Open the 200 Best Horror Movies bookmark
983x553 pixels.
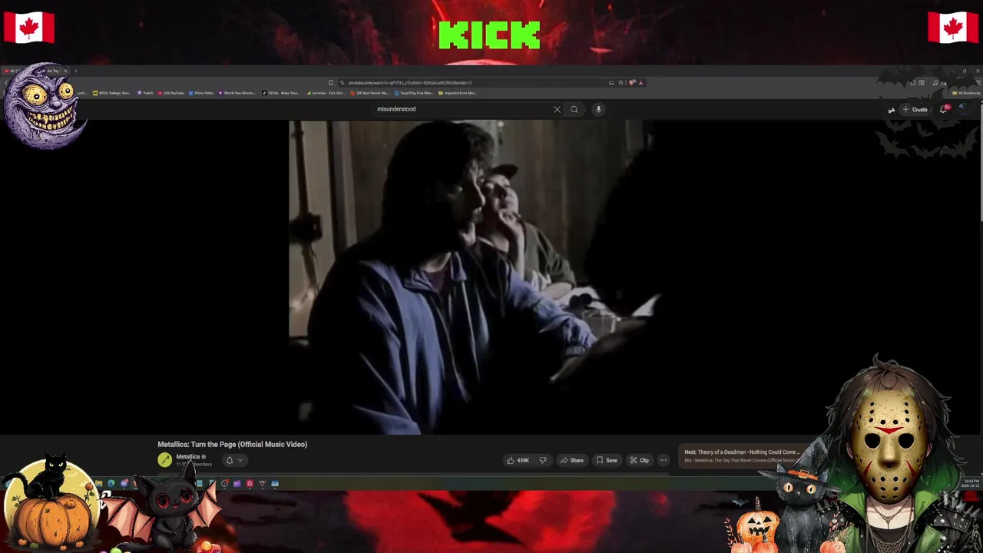point(370,93)
